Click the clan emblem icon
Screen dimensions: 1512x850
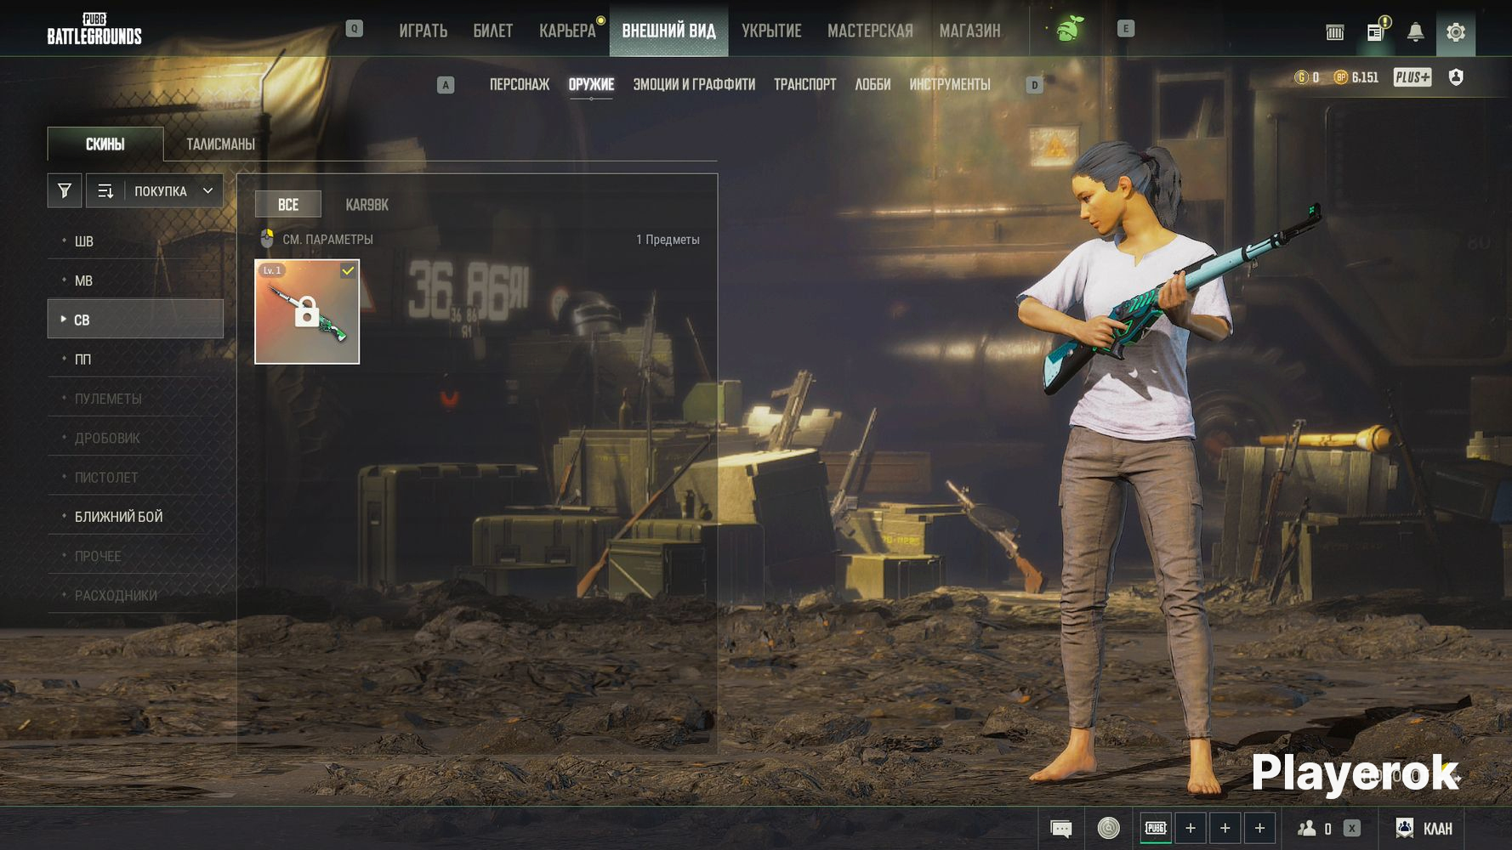(1405, 828)
